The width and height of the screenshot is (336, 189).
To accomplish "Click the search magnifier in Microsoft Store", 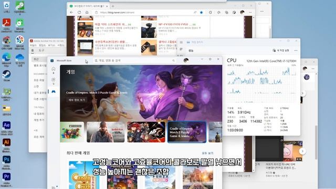I will click(174, 61).
